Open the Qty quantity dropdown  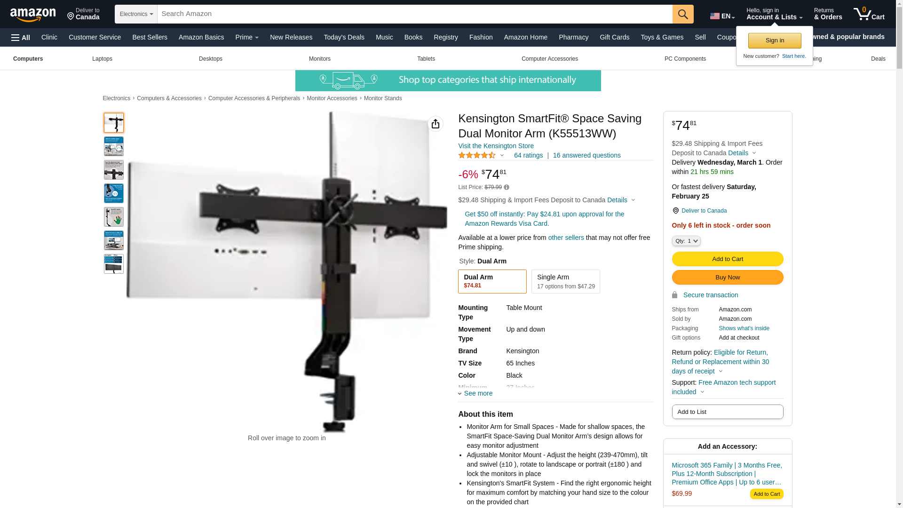coord(686,241)
